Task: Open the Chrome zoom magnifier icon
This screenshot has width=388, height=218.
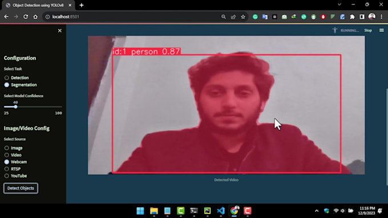Action: tap(224, 17)
